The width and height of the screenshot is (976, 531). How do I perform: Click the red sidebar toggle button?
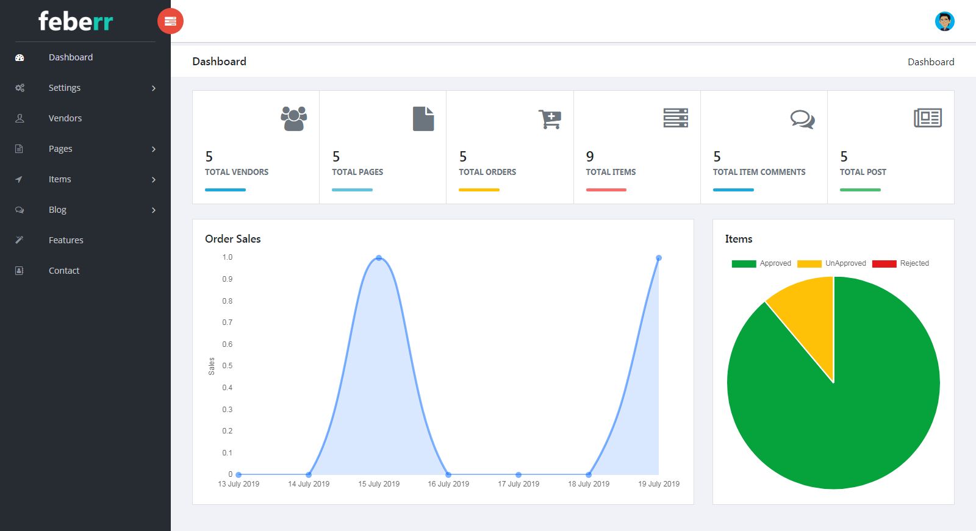[170, 21]
